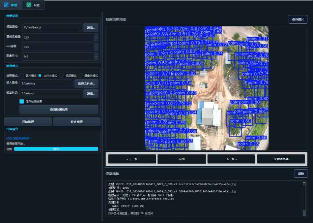The width and height of the screenshot is (313, 223).
Task: Click the 模型设置 section title
Action: click(x=12, y=16)
